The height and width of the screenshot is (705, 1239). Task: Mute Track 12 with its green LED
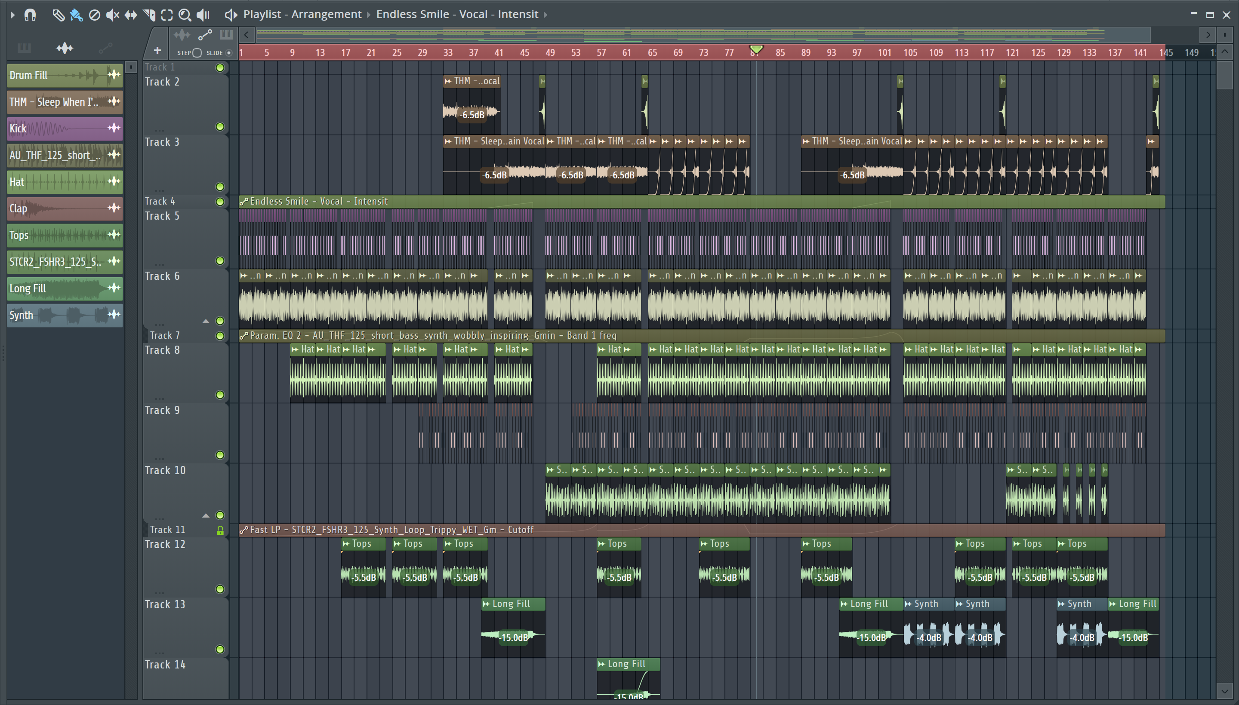[220, 589]
